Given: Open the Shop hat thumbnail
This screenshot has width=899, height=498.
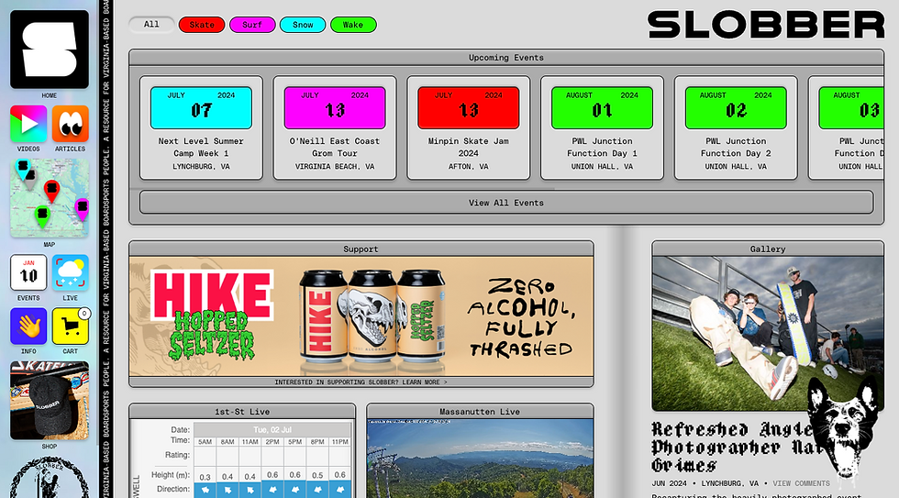Looking at the screenshot, I should coord(50,401).
